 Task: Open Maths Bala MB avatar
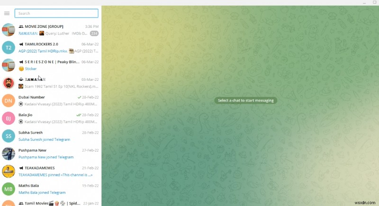point(9,189)
